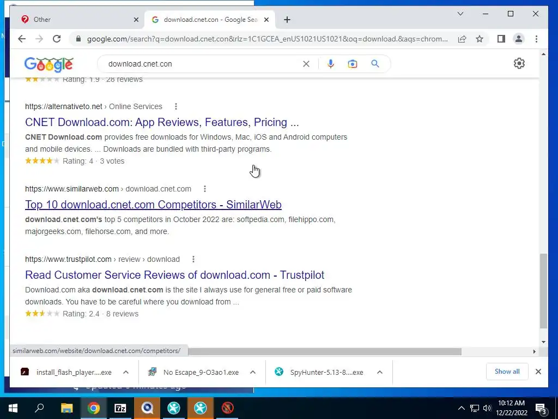Reload the current page
The height and width of the screenshot is (419, 558).
[x=57, y=39]
